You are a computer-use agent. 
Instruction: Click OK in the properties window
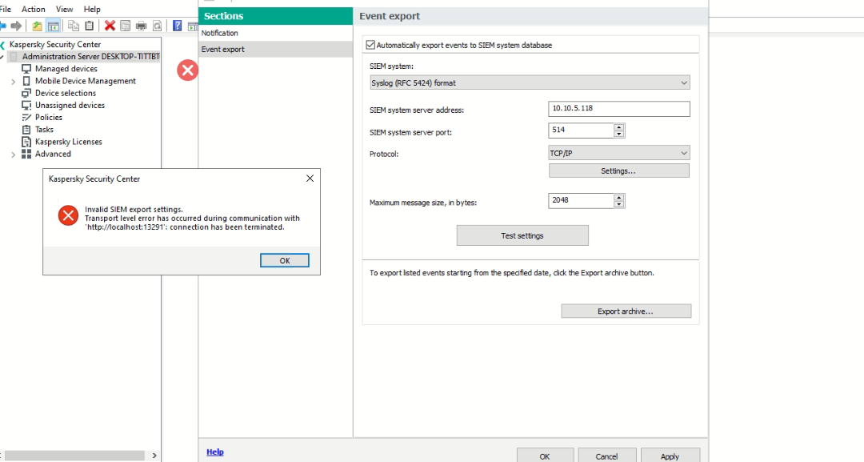[x=545, y=456]
